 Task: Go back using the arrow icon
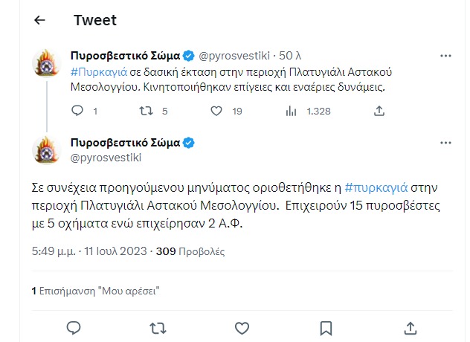point(40,21)
